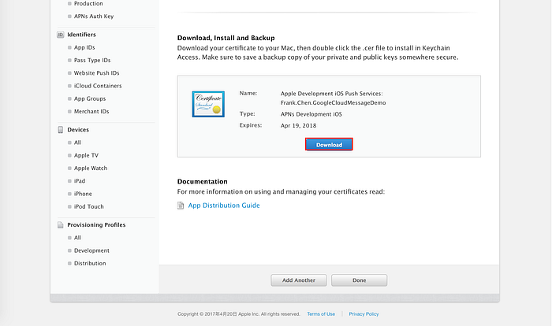
Task: Open Website Push IDs section
Action: [x=96, y=73]
